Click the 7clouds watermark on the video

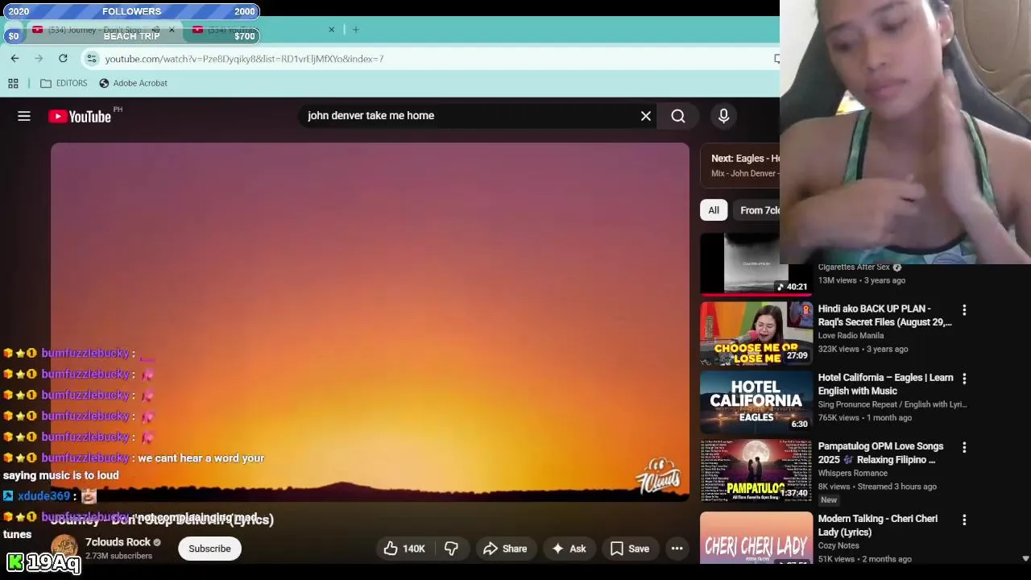pos(657,476)
